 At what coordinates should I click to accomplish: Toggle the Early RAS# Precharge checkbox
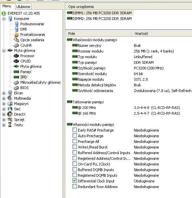[75, 130]
